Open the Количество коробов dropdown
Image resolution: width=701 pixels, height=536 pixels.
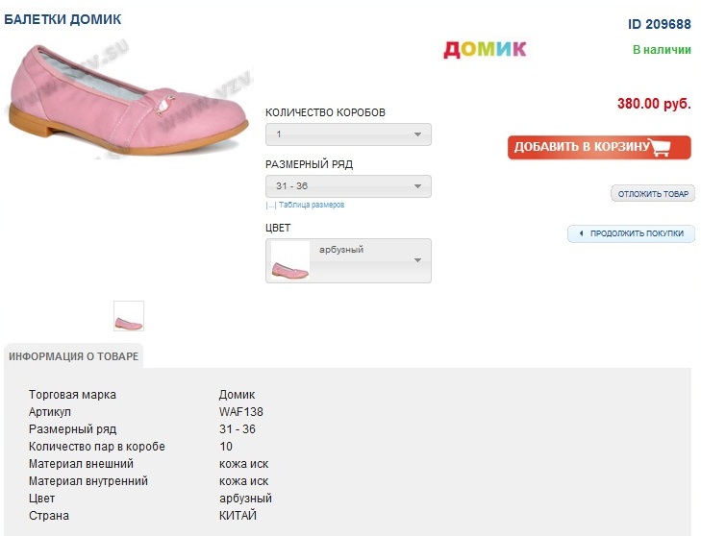pos(348,134)
